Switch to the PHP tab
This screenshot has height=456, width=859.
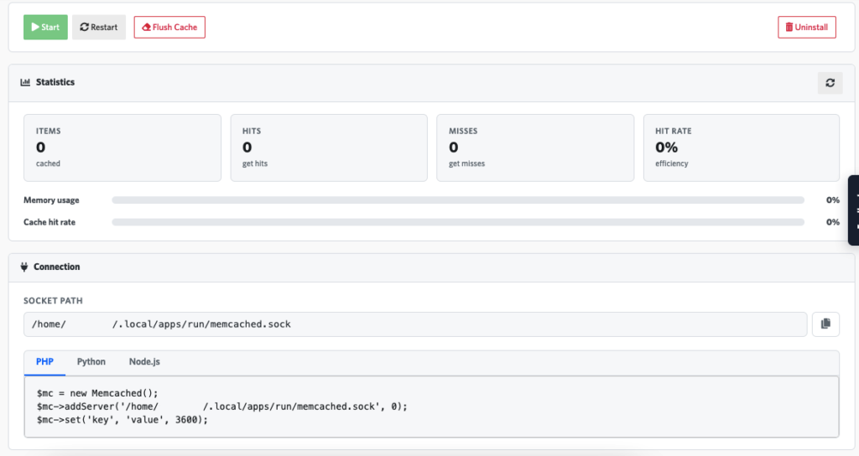[x=45, y=362]
